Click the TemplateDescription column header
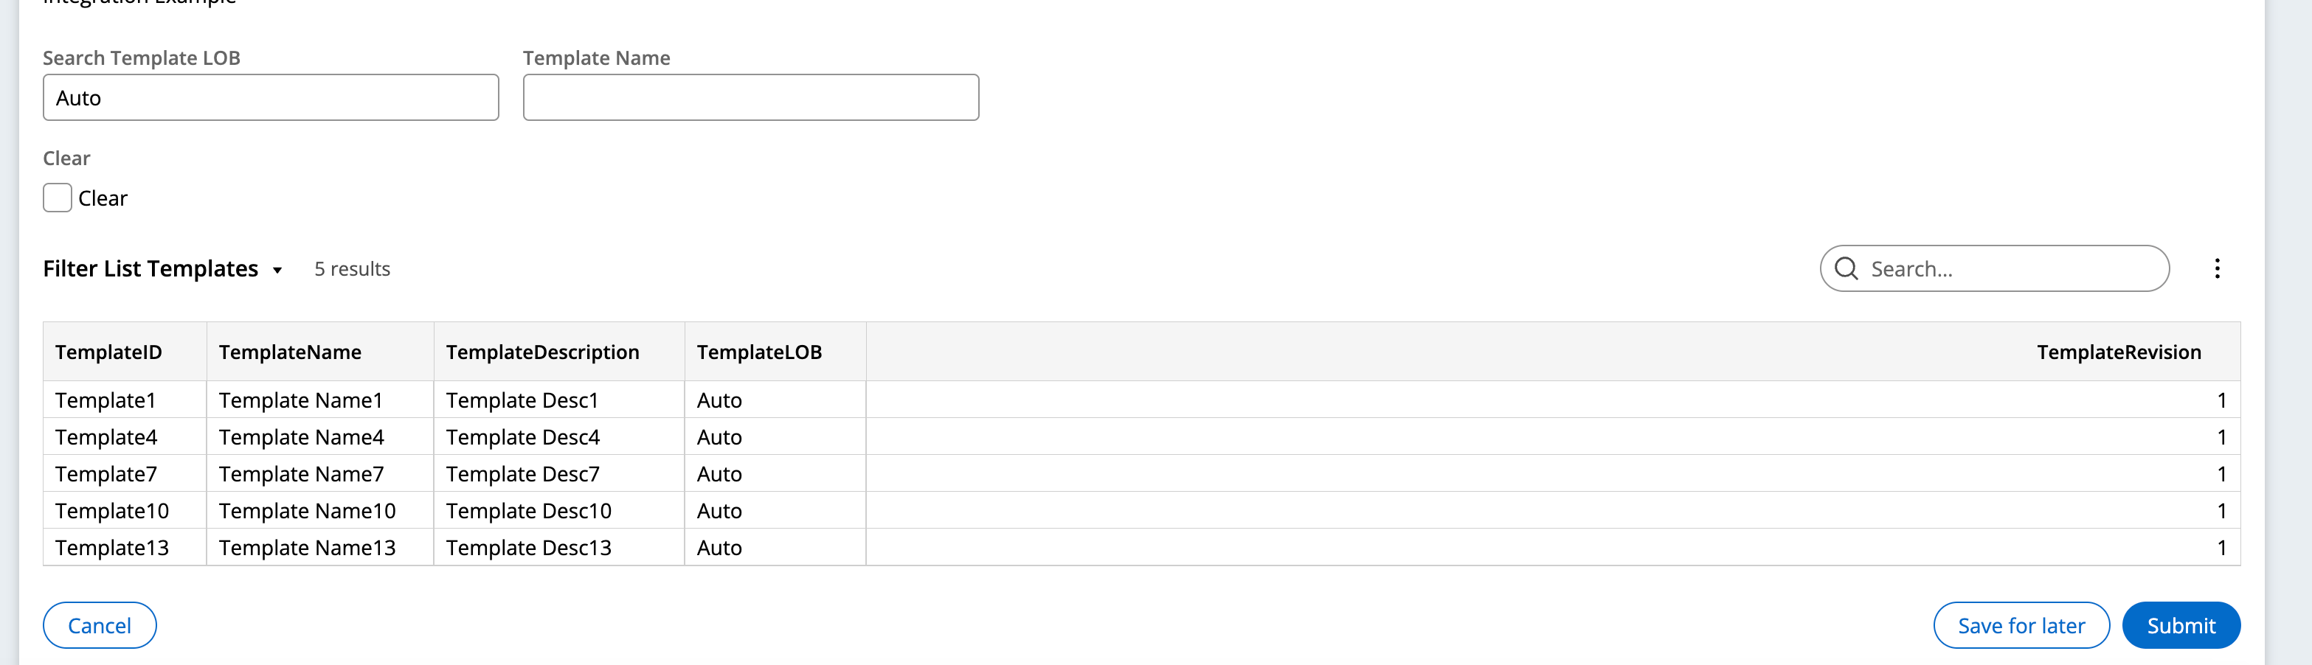The width and height of the screenshot is (2312, 665). tap(542, 352)
